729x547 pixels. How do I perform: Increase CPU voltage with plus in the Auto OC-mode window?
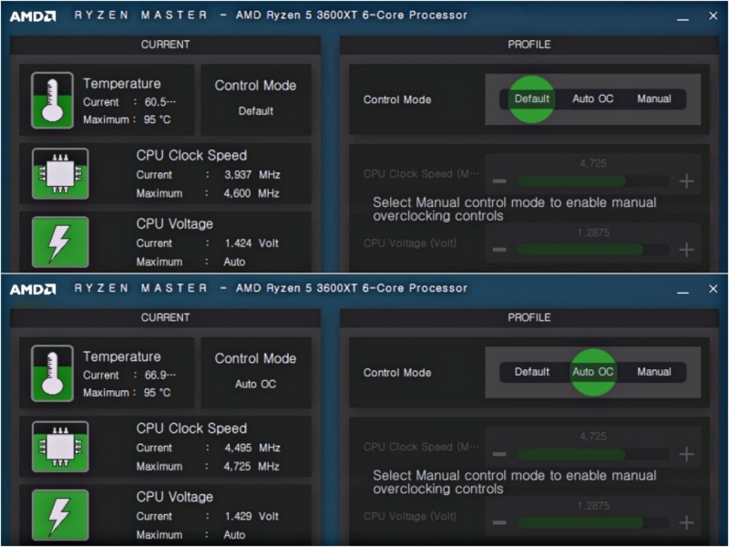[x=687, y=522]
